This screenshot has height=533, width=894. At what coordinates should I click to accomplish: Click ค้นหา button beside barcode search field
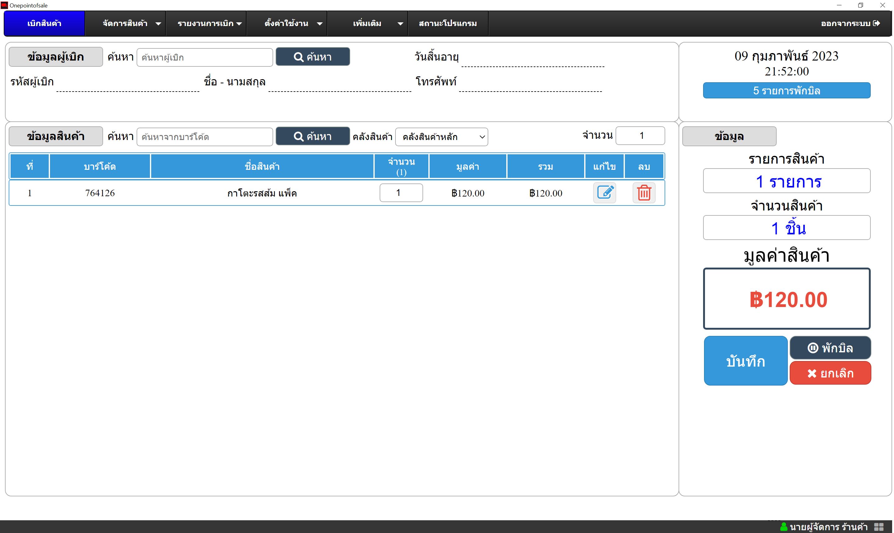pos(313,137)
